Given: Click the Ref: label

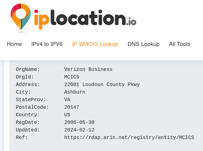Looking at the screenshot, I should (22, 137).
